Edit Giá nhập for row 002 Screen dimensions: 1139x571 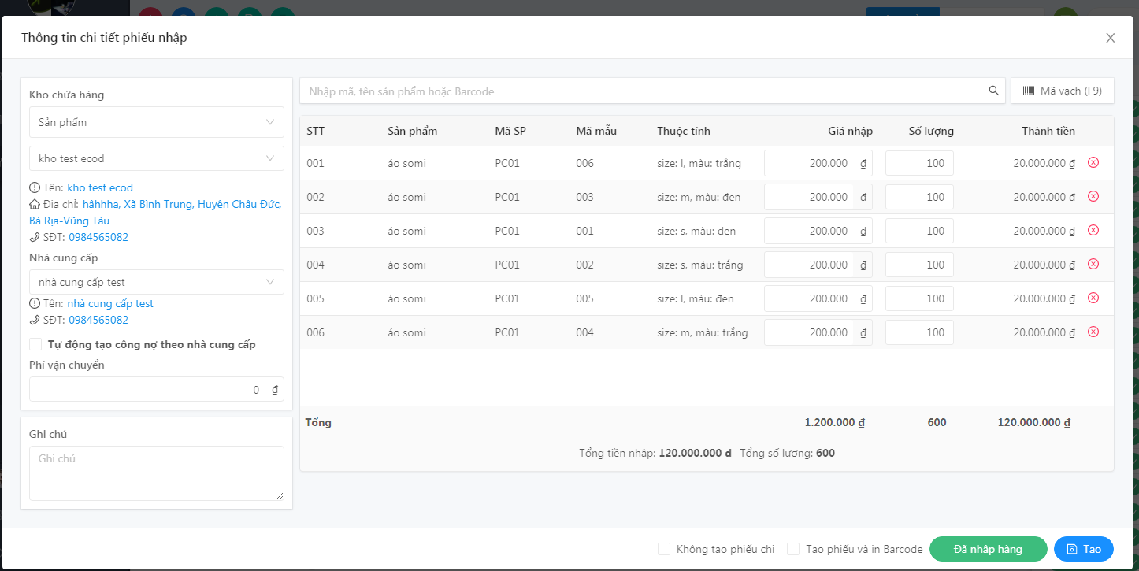[x=818, y=197]
